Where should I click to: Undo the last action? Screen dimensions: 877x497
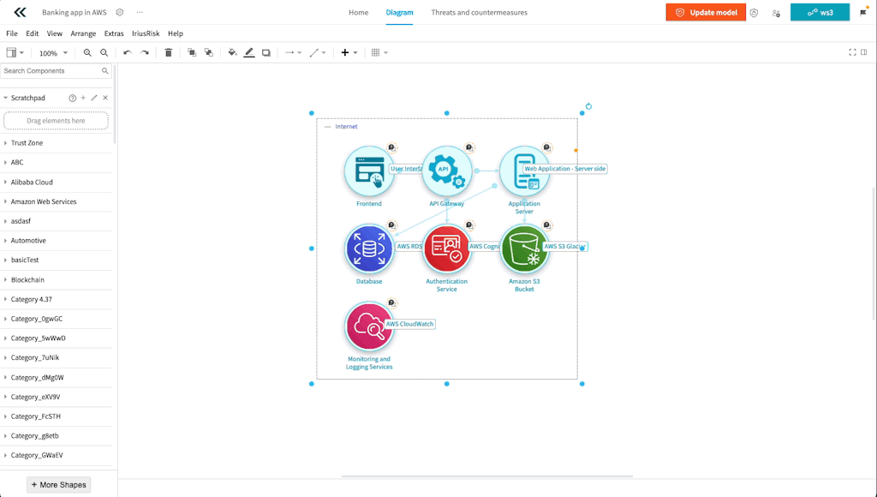point(128,52)
